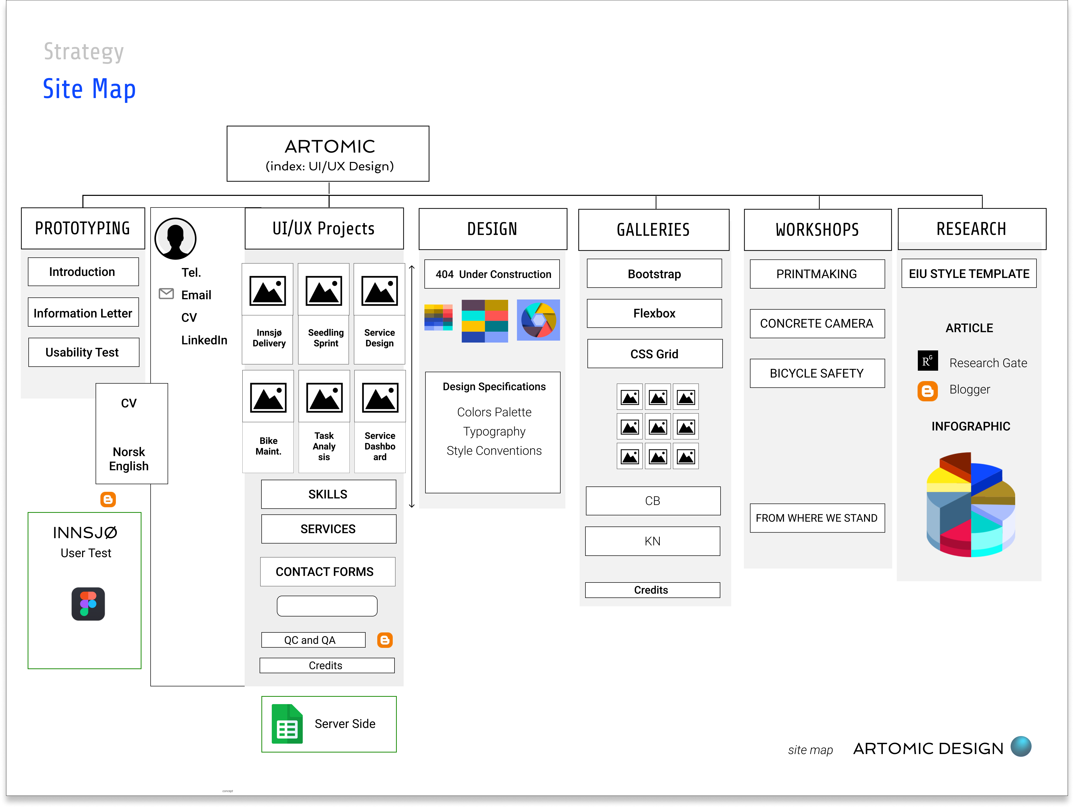Click the Blogger link text
The width and height of the screenshot is (1074, 808).
970,390
